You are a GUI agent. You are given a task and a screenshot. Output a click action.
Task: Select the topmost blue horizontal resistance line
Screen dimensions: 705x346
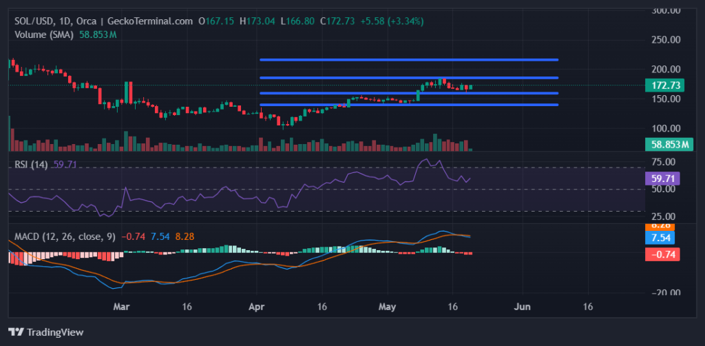[409, 59]
